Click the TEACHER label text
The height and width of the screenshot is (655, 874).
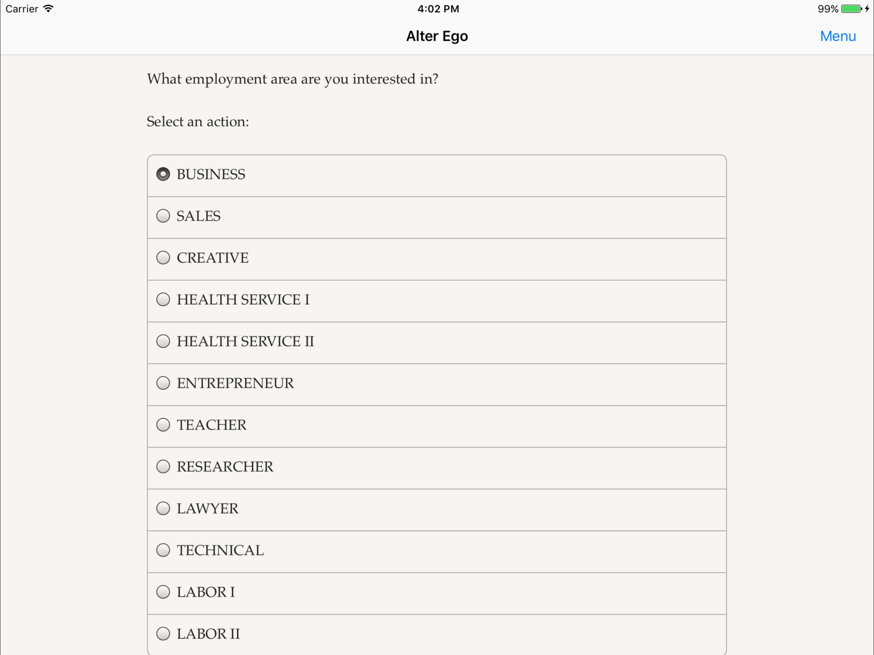click(212, 425)
